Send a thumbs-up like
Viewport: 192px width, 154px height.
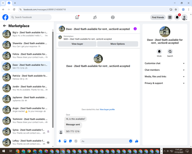137,141
